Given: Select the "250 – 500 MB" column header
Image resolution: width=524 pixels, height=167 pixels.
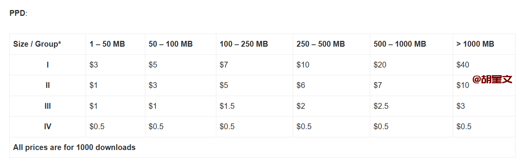Looking at the screenshot, I should point(320,44).
